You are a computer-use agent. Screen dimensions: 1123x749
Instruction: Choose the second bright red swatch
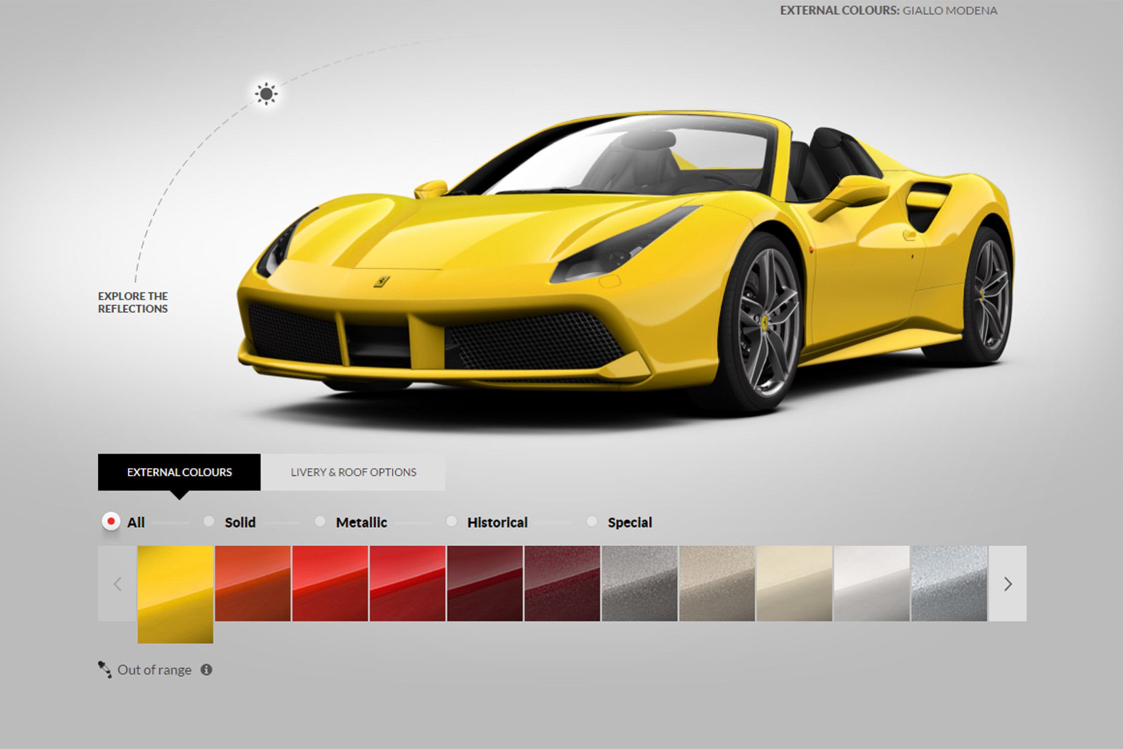[407, 583]
